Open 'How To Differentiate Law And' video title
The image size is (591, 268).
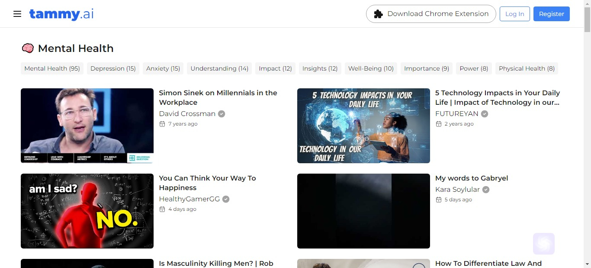[488, 263]
